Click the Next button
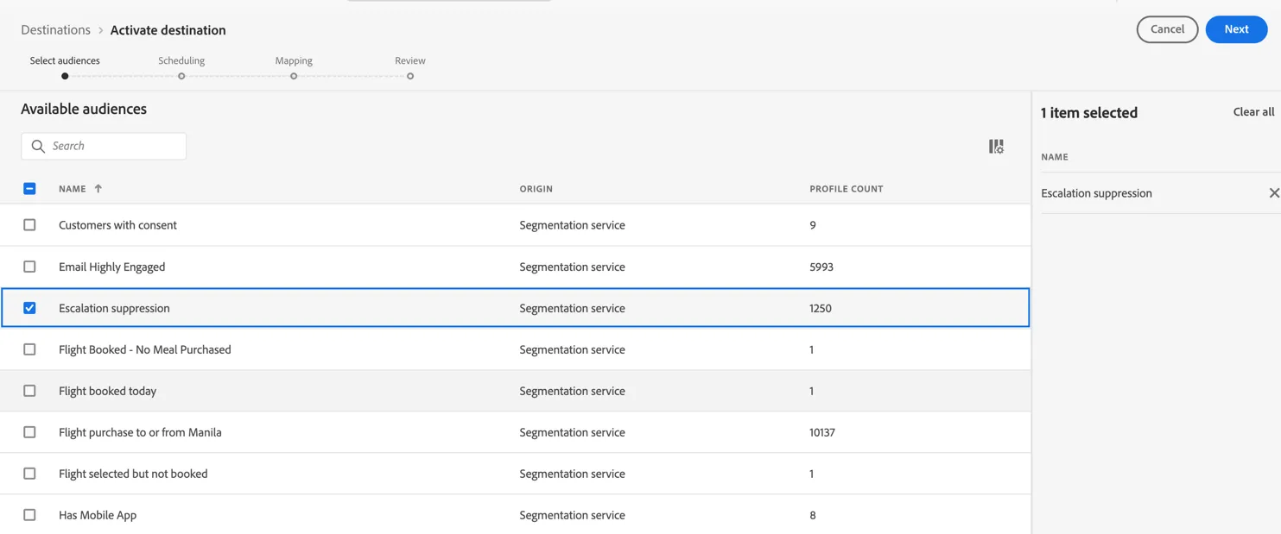Screen dimensions: 1281x534 (x=1236, y=29)
